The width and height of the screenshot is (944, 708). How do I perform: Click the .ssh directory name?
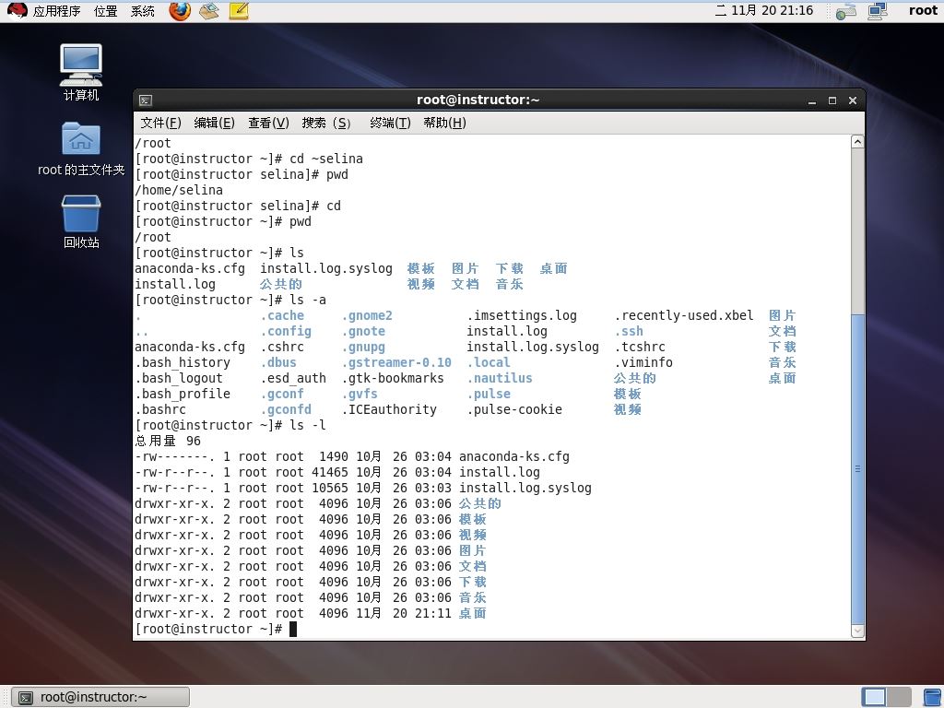pyautogui.click(x=629, y=331)
